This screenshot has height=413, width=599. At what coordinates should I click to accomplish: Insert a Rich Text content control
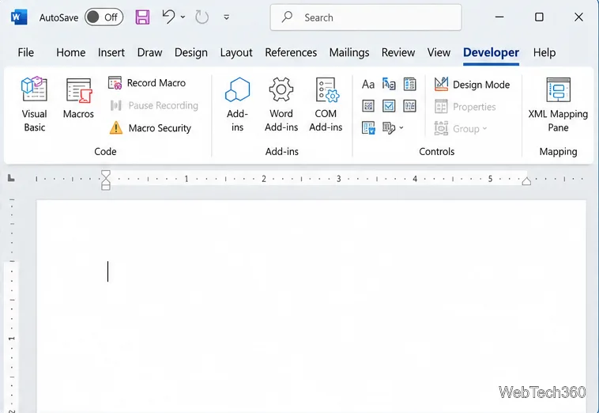coord(368,84)
